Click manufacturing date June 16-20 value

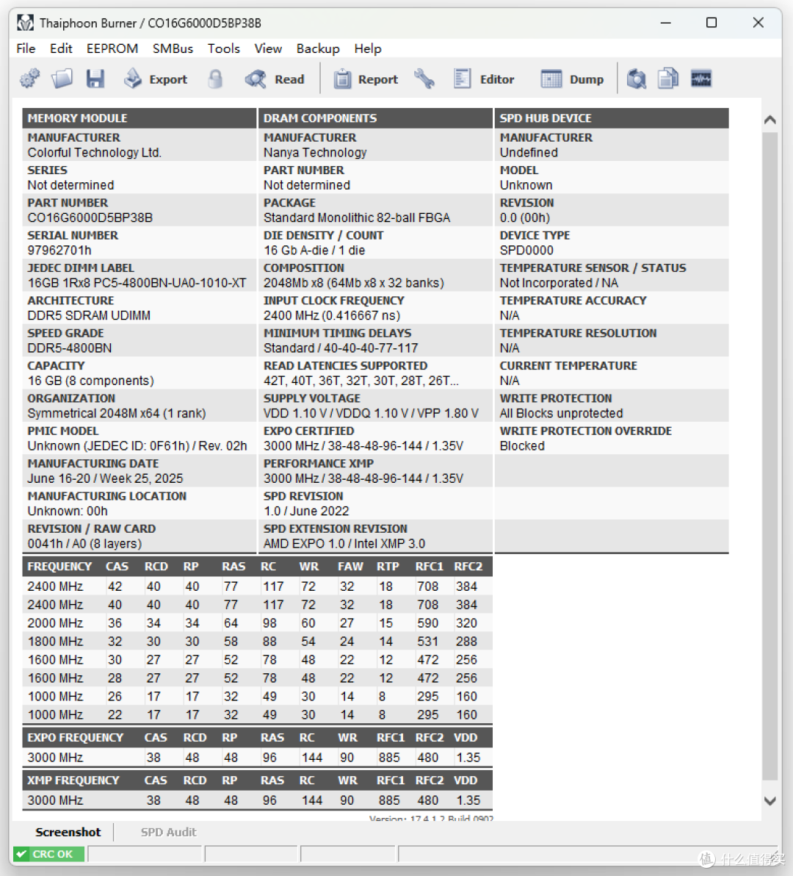coord(106,478)
